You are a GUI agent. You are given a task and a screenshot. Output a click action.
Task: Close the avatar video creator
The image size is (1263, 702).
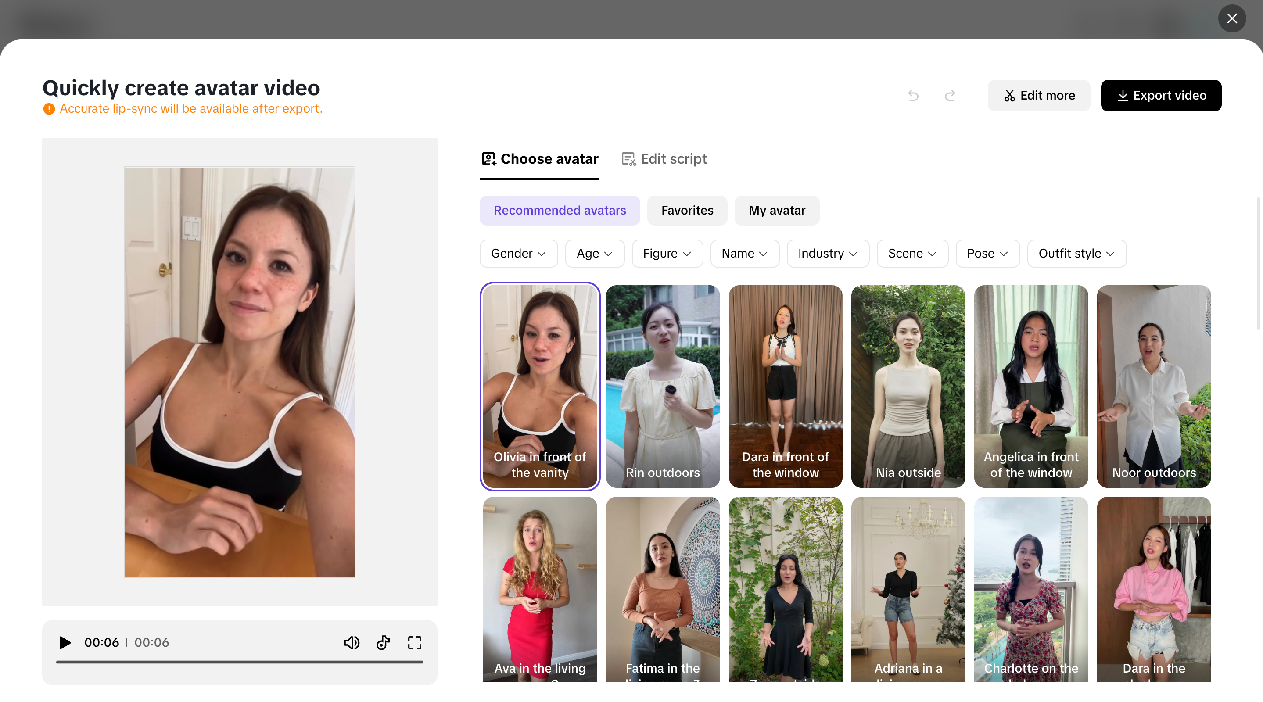1232,18
